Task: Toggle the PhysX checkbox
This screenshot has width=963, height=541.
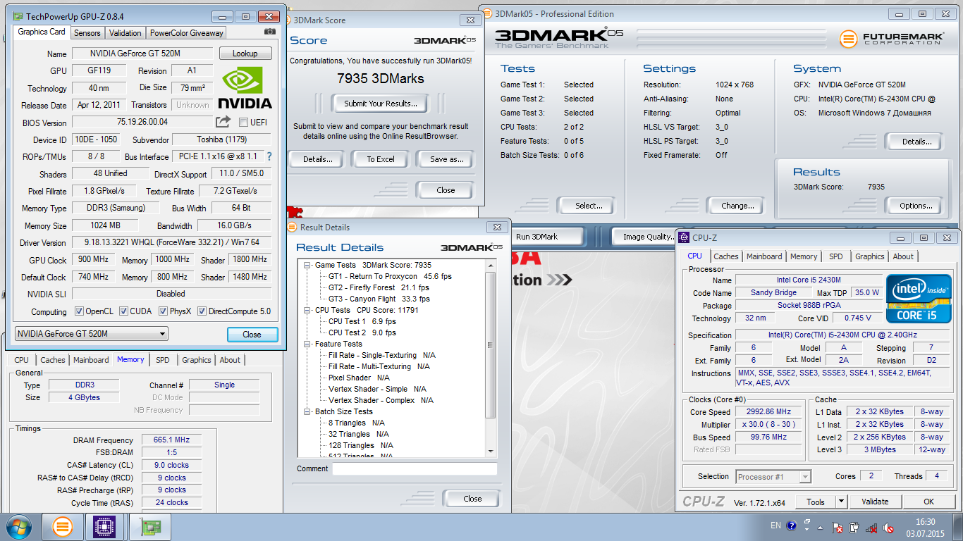Action: tap(164, 311)
